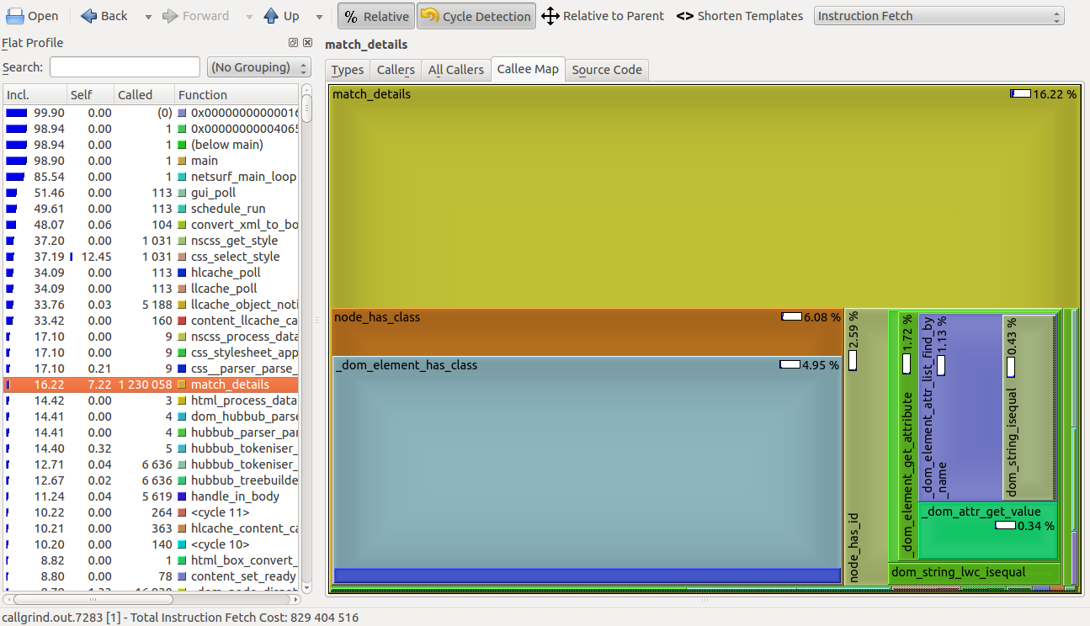
Task: Sort by the Called column header
Action: coord(144,94)
